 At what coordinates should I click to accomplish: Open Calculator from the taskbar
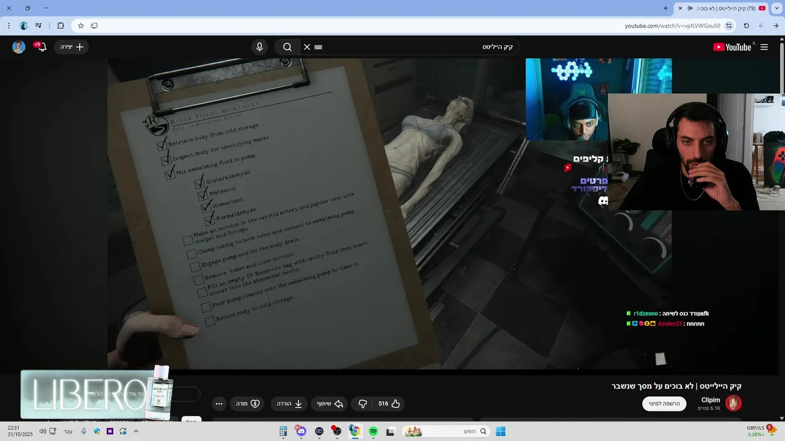pos(283,431)
